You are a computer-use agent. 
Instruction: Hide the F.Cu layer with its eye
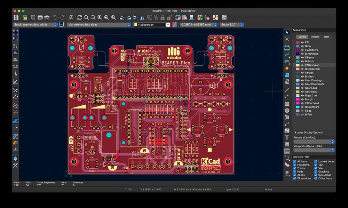302,42
